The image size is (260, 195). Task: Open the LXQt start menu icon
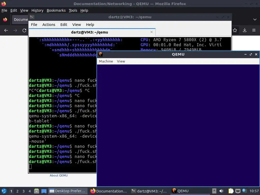[4, 191]
